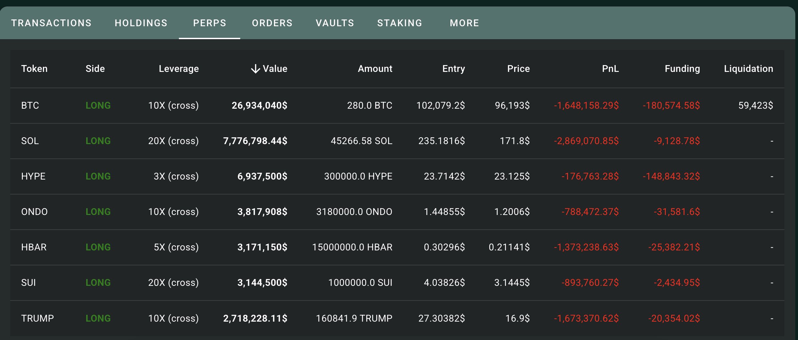Image resolution: width=798 pixels, height=340 pixels.
Task: Click HBAR leverage 5X (cross)
Action: (176, 247)
